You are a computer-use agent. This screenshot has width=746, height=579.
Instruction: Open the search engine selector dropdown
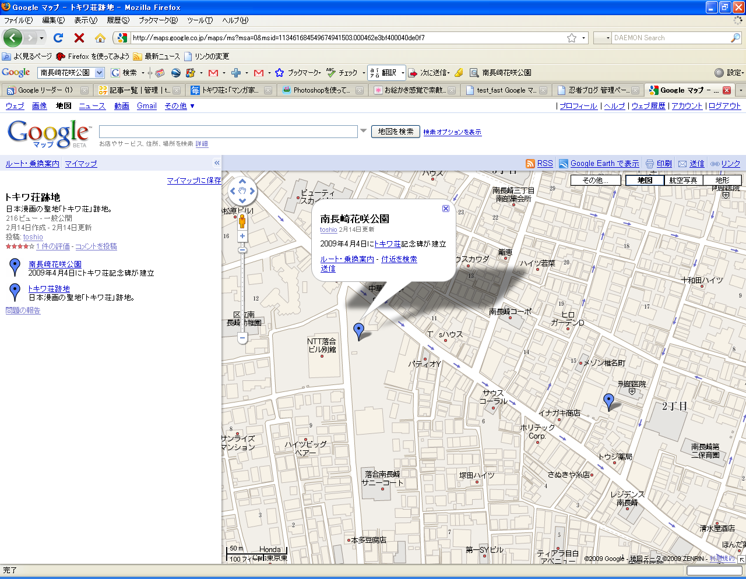pos(602,38)
